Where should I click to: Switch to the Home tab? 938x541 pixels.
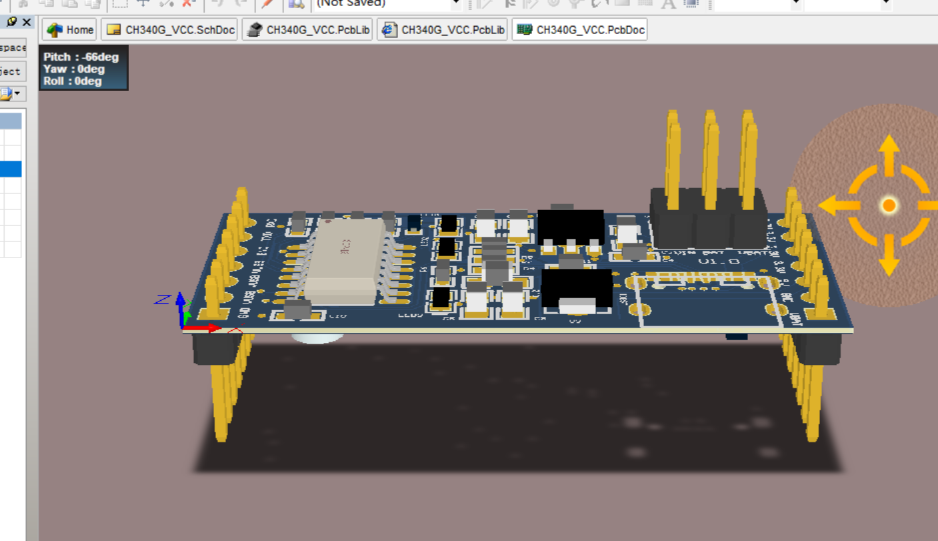point(70,30)
